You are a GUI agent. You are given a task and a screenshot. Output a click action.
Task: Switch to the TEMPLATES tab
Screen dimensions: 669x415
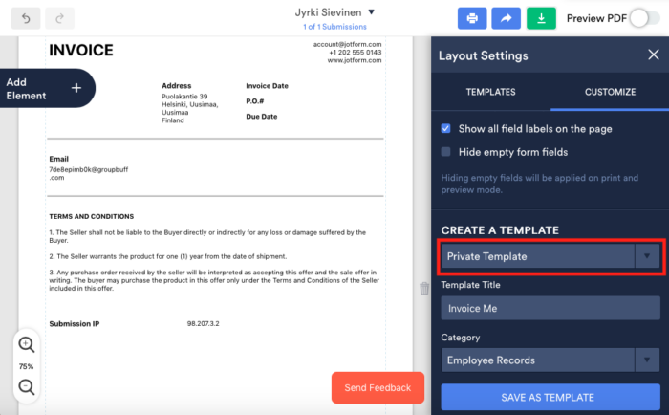490,92
